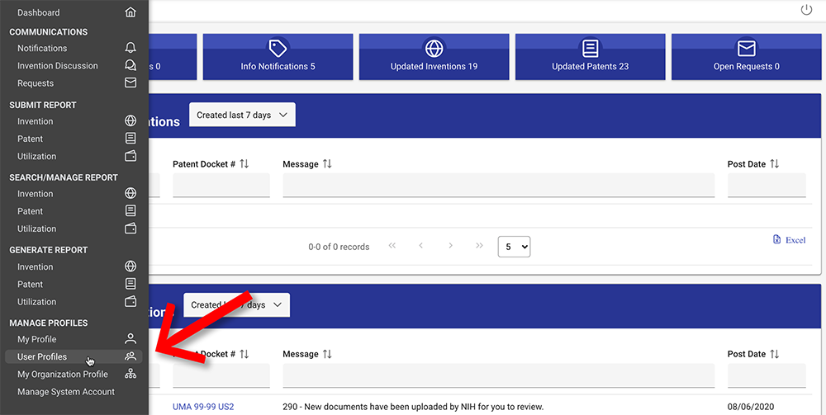826x415 pixels.
Task: Open Utilization under Generate Report
Action: pyautogui.click(x=37, y=302)
